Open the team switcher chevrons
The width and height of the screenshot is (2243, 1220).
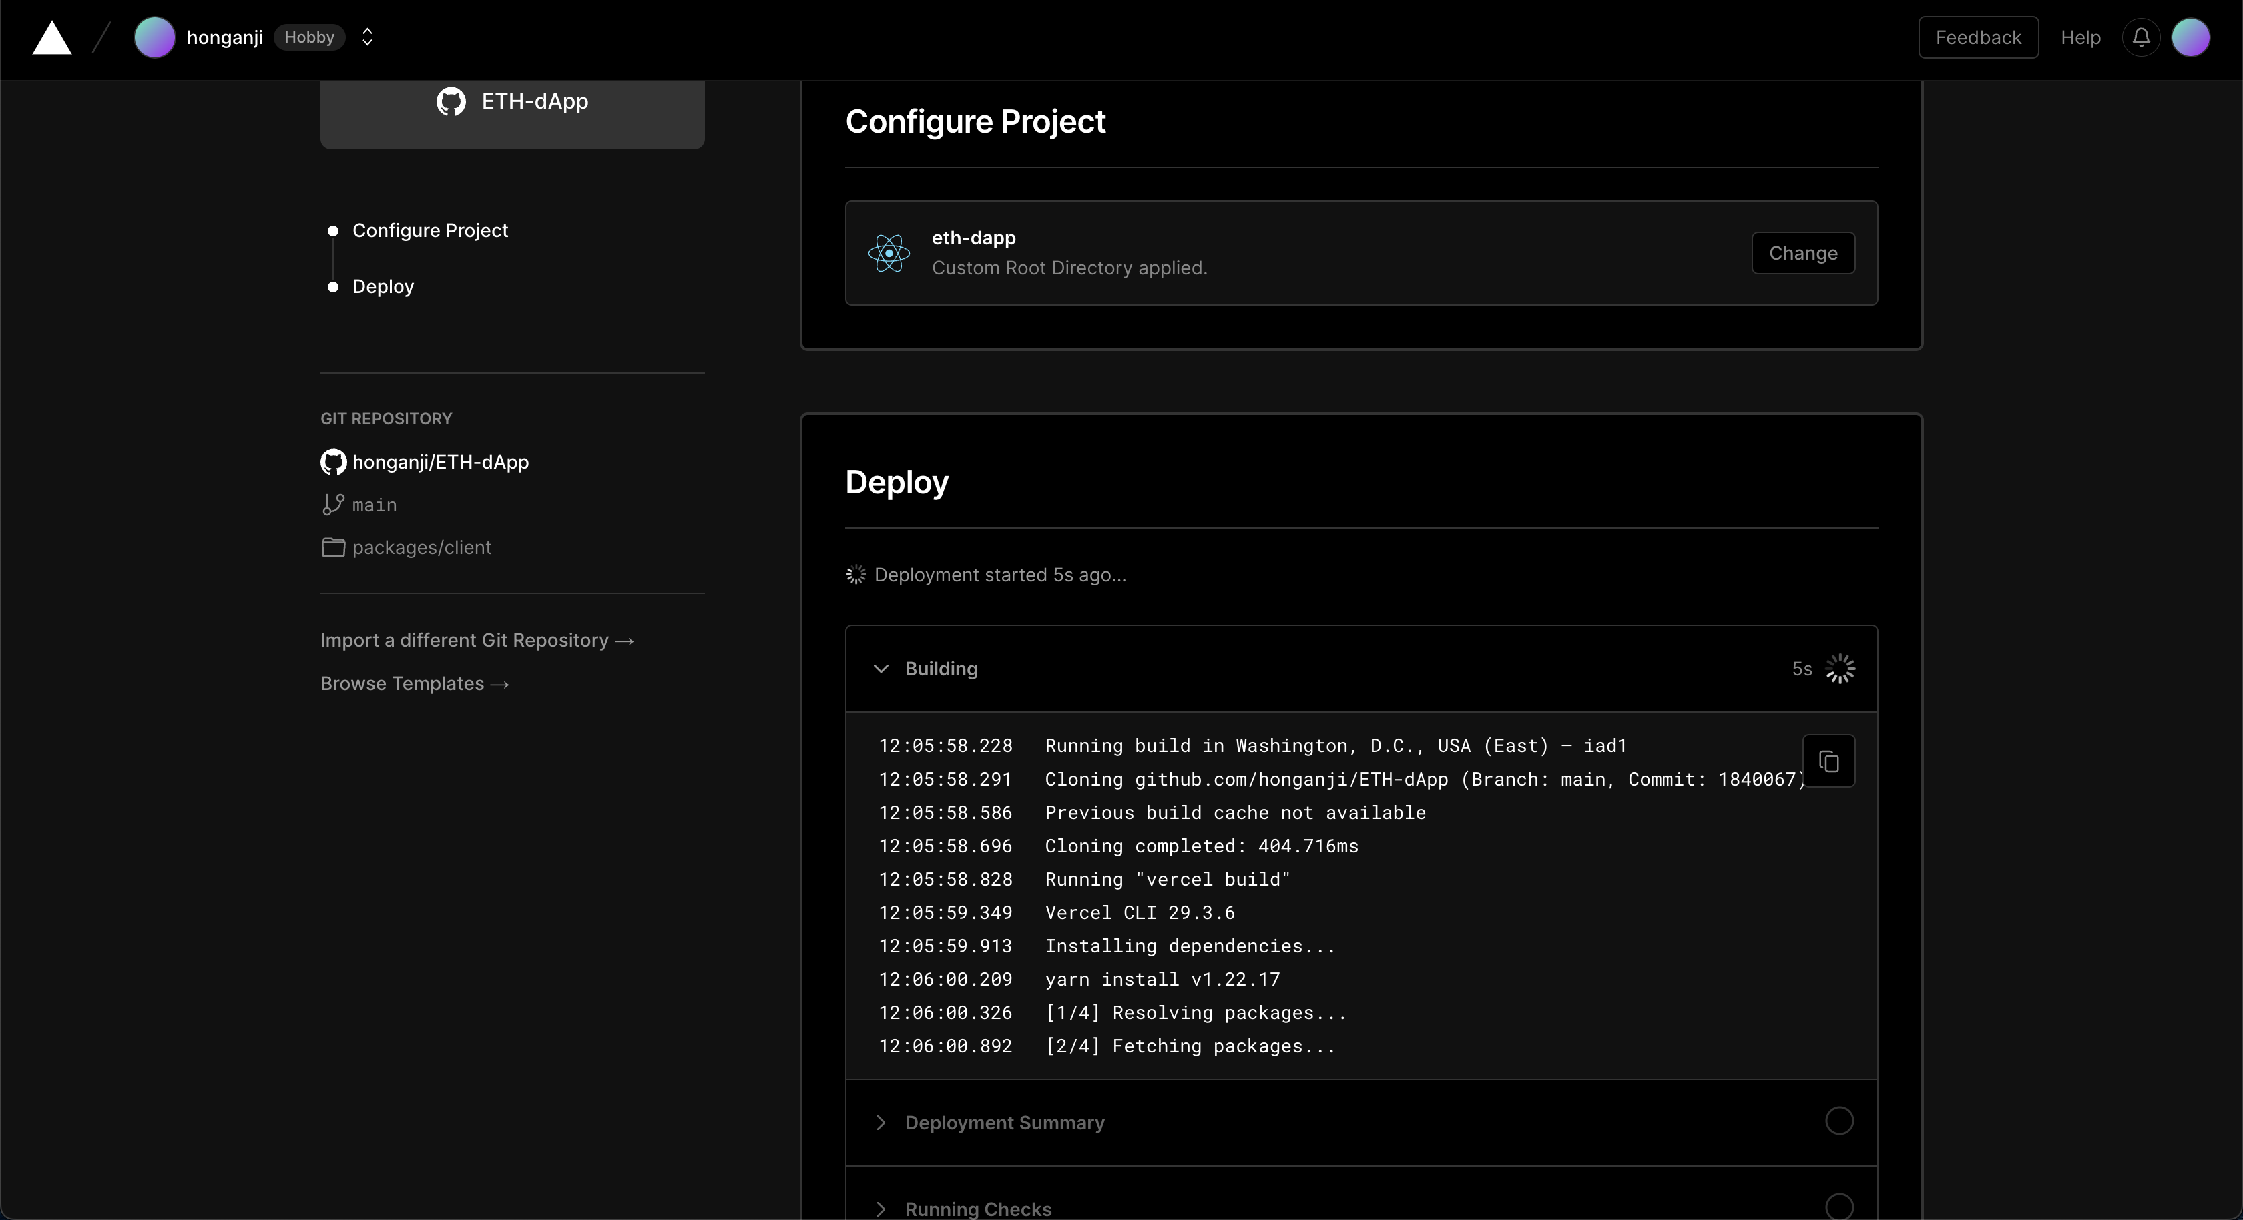tap(367, 37)
